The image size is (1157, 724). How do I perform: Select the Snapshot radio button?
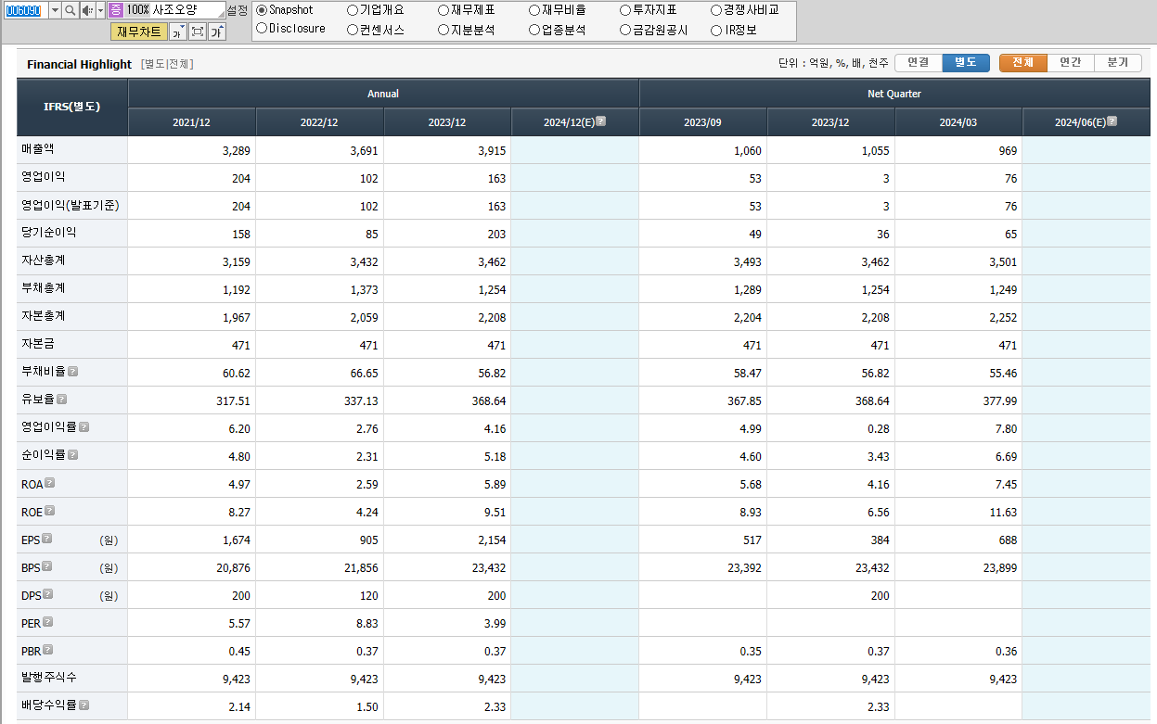(x=262, y=9)
